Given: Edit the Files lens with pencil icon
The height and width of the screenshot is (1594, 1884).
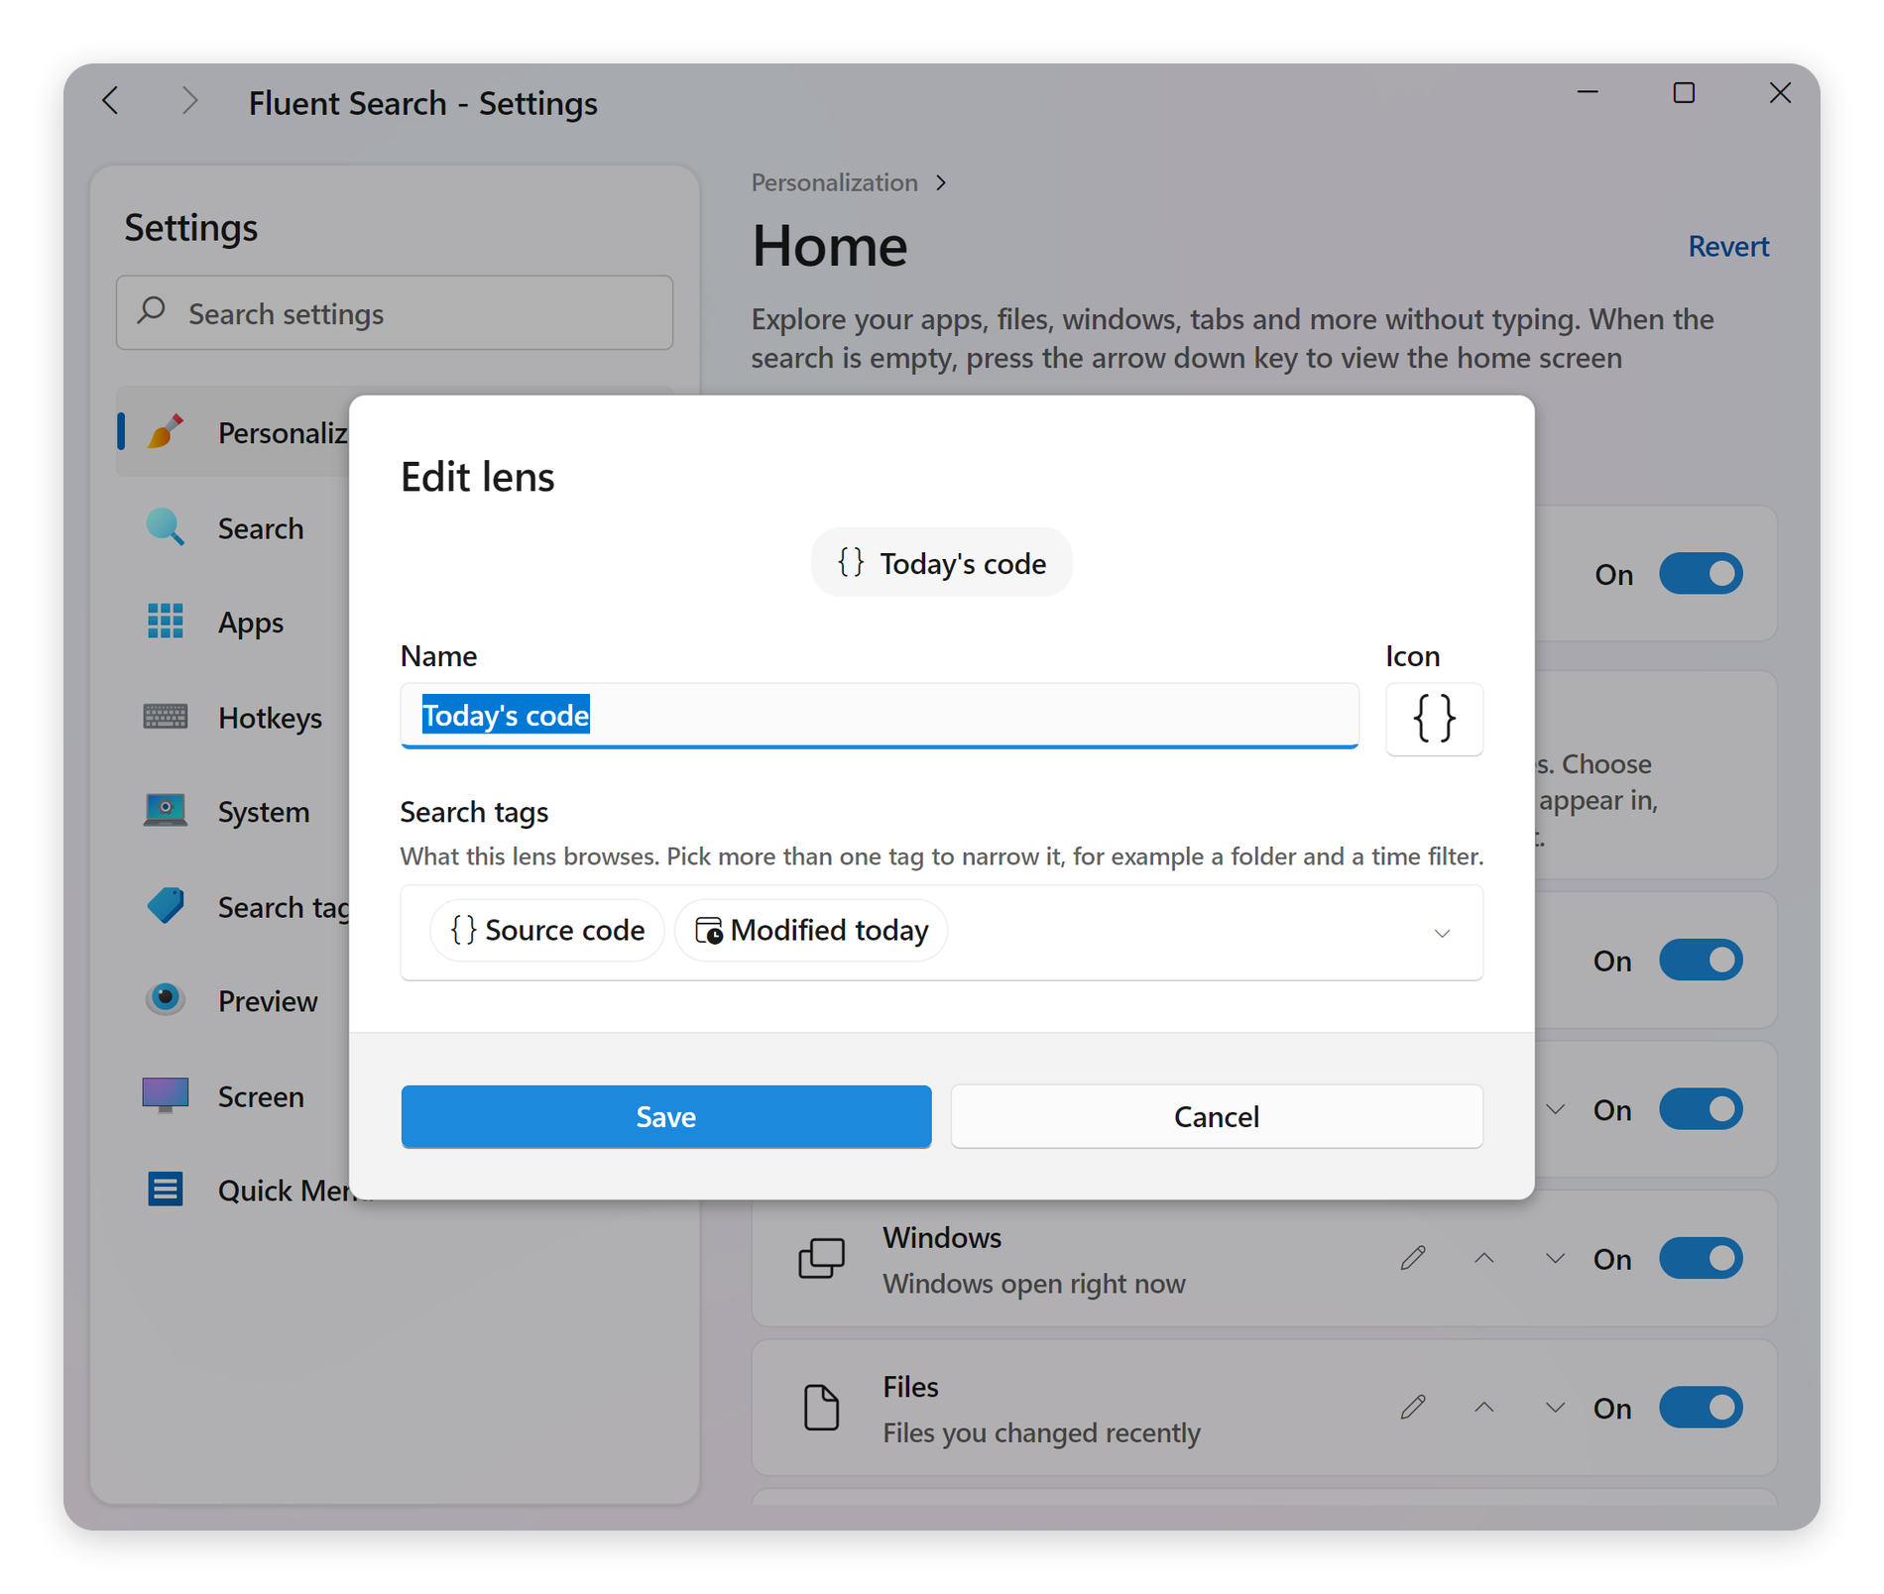Looking at the screenshot, I should (x=1413, y=1407).
